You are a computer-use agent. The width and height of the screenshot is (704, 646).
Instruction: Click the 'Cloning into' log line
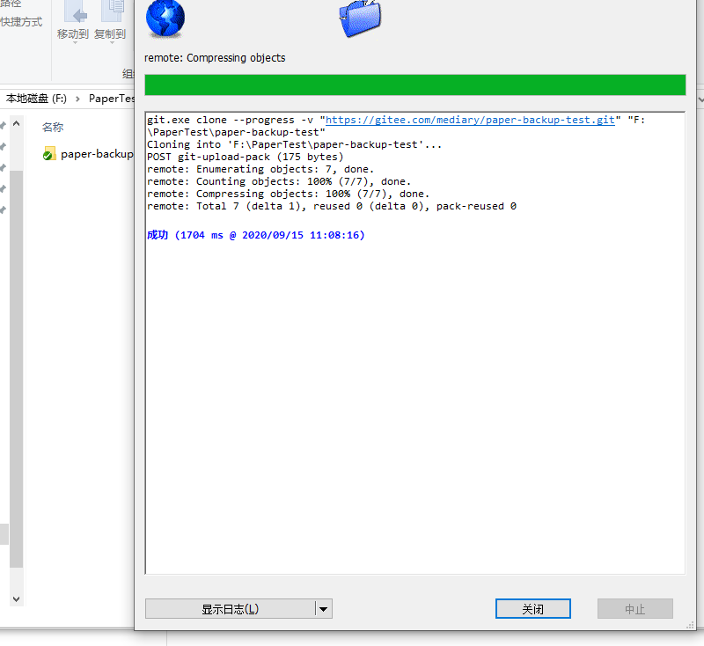[x=295, y=144]
